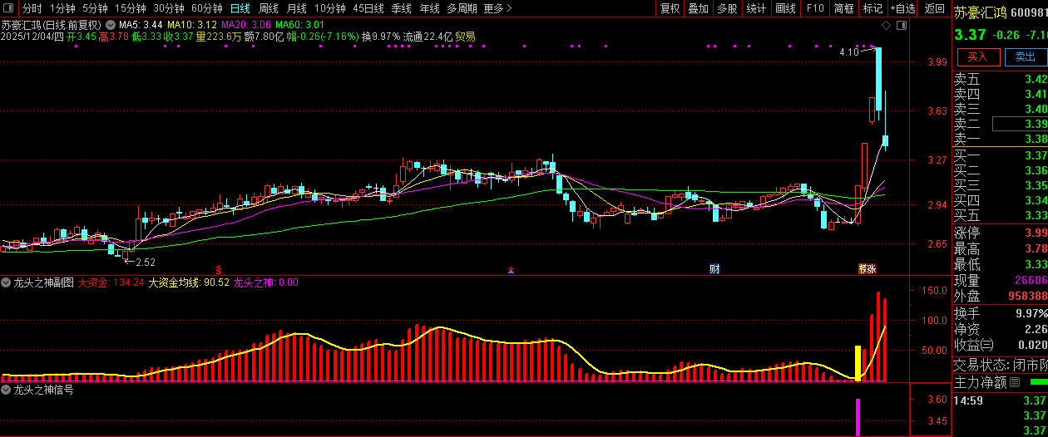Toggle the left sidebar panel icon
The height and width of the screenshot is (437, 1048).
coord(10,8)
